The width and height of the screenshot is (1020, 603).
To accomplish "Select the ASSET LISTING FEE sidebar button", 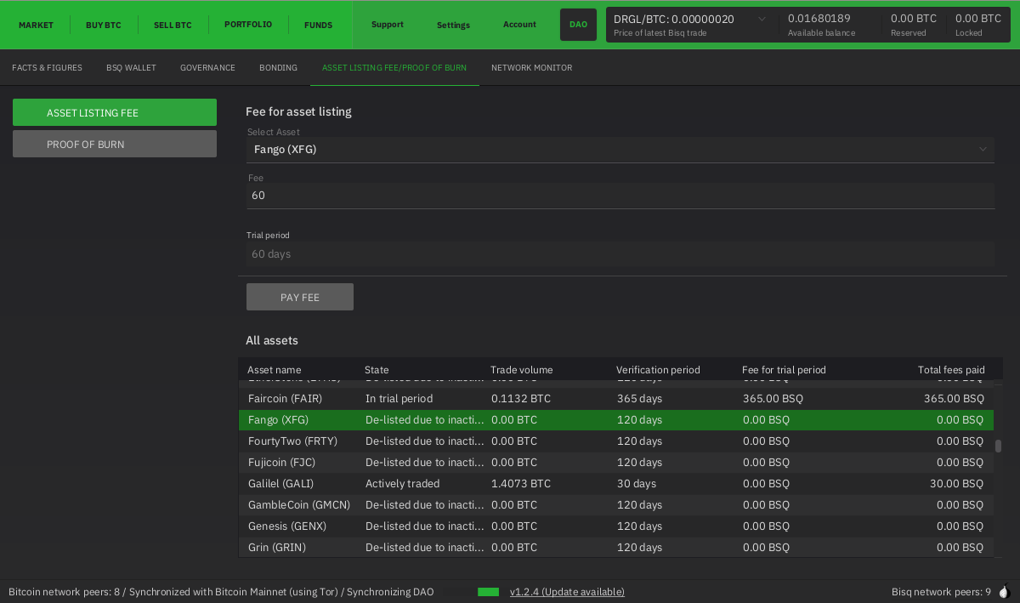I will coord(115,112).
